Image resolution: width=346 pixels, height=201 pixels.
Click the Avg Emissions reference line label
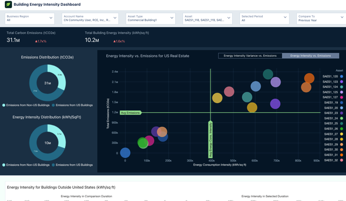pos(131,113)
